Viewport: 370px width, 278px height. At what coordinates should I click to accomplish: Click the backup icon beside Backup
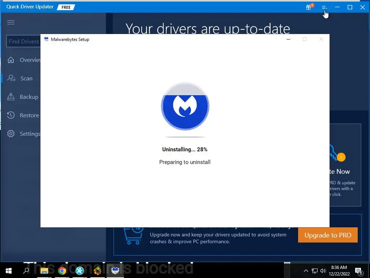[x=11, y=97]
